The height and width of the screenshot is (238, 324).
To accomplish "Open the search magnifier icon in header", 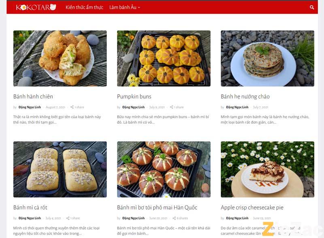I will click(312, 7).
